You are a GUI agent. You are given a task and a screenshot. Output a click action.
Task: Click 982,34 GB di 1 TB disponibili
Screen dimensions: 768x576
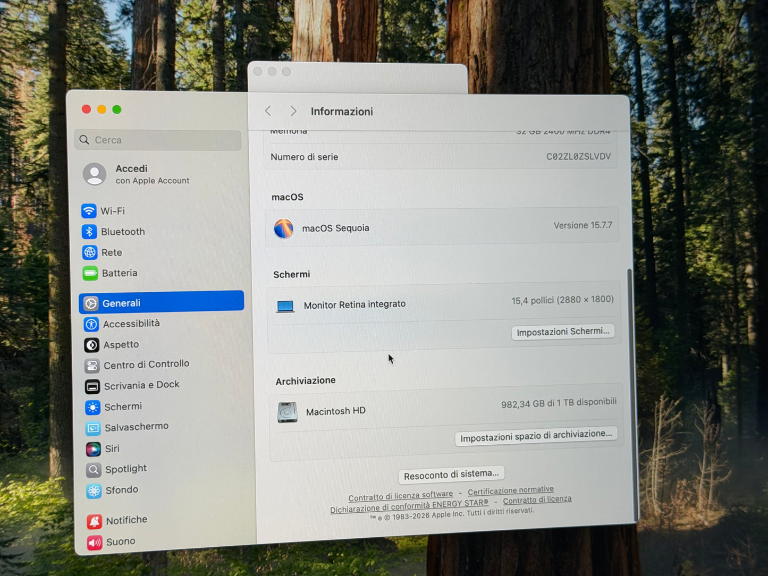[x=559, y=403]
